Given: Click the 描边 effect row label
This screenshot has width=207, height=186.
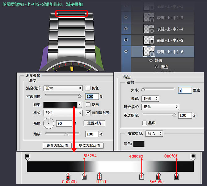Looking at the screenshot, I should 164,67.
